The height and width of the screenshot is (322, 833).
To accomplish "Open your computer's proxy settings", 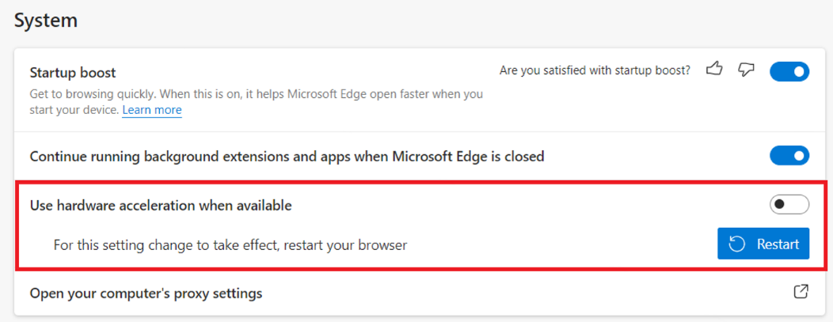I will [146, 294].
